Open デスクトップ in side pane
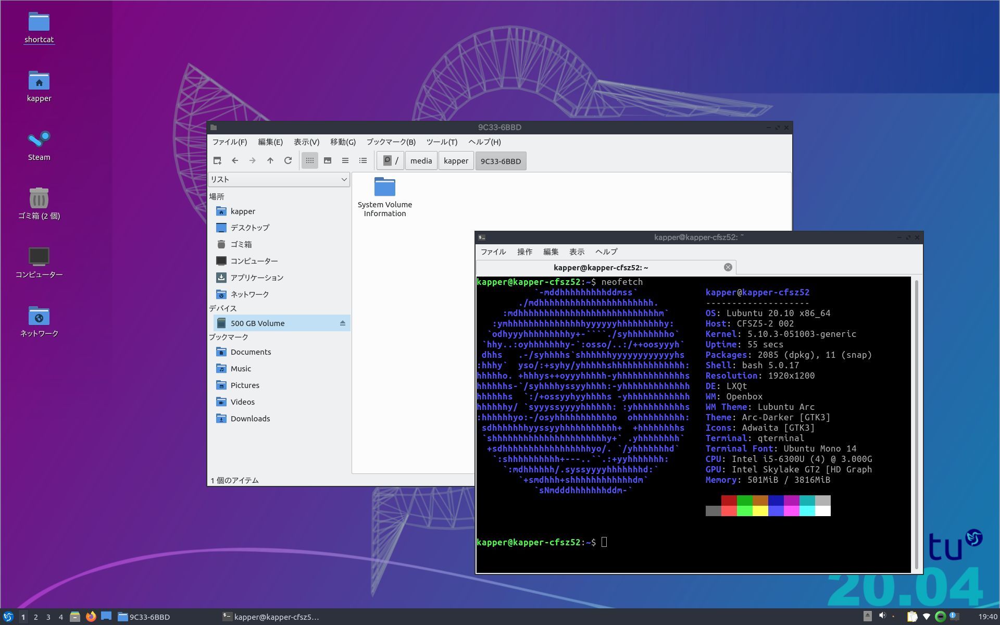The height and width of the screenshot is (625, 1000). (281, 228)
